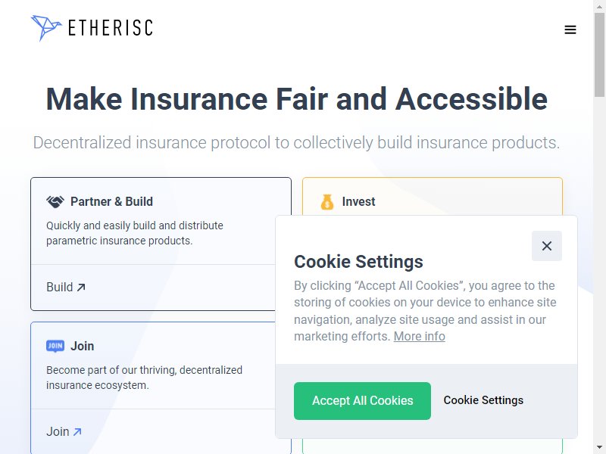
Task: Click the Make Insurance Fair and Accessible headline
Action: [296, 99]
